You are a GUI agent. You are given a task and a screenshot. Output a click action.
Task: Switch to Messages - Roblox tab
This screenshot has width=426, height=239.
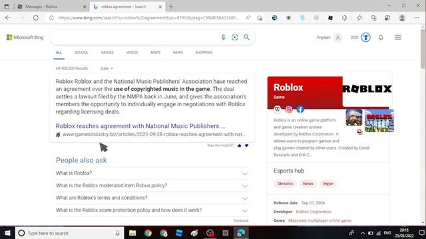coord(51,7)
